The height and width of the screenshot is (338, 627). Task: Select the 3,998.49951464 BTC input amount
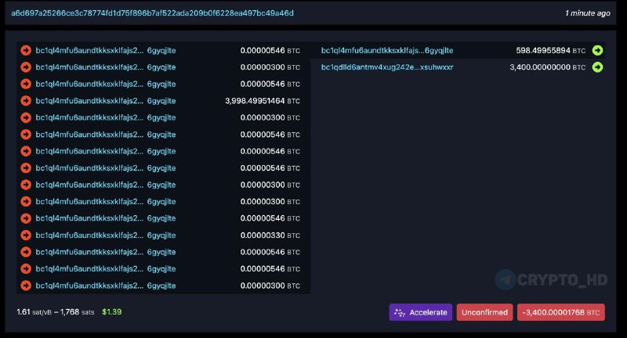pyautogui.click(x=263, y=101)
